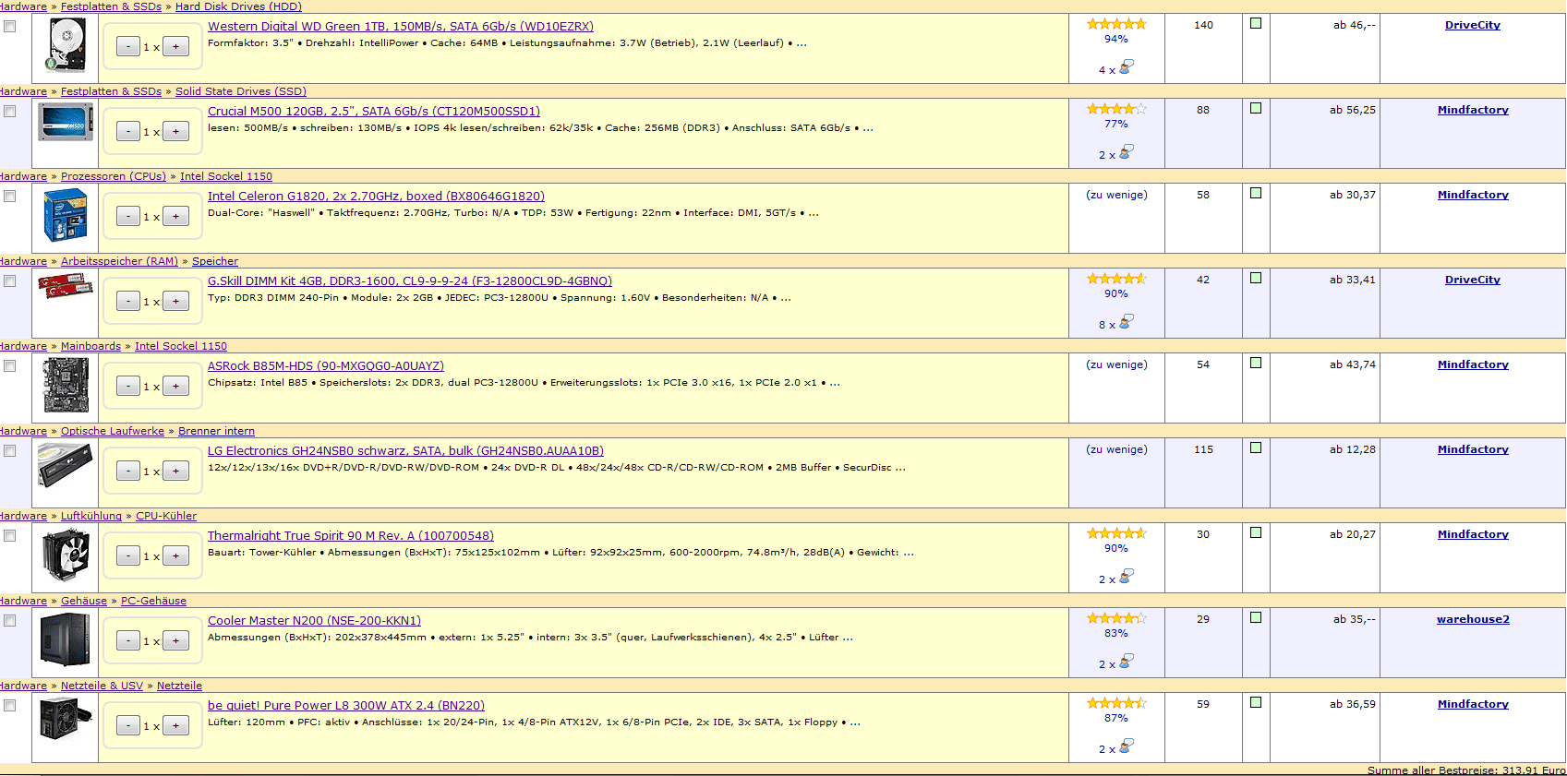Click the G.Skill RAM thumbnail
The image size is (1567, 776).
point(66,286)
